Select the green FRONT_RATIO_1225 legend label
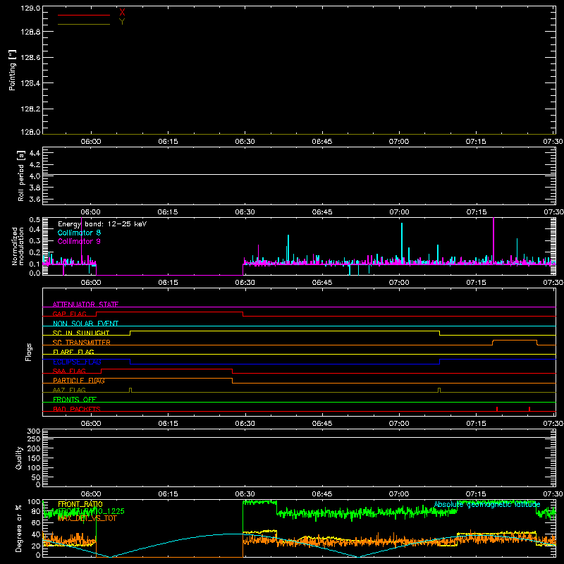The image size is (564, 564). coord(91,511)
